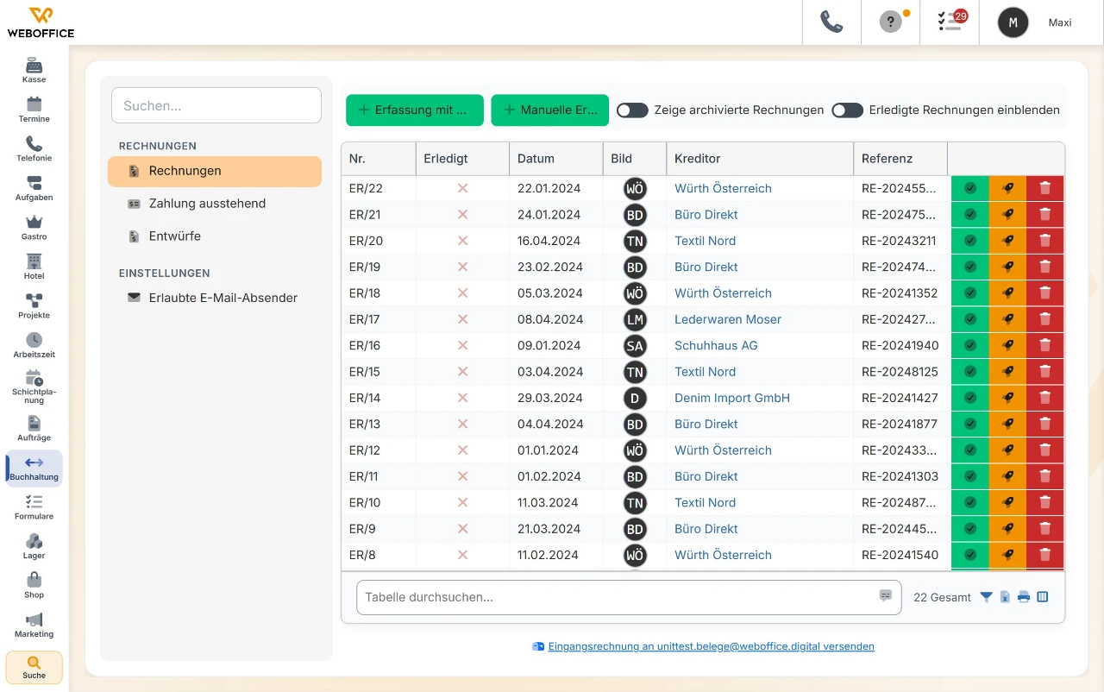The image size is (1104, 692).
Task: Select Rechnungen in the left menu
Action: pyautogui.click(x=215, y=171)
